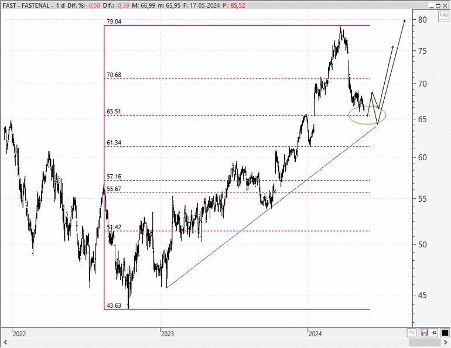Click the 65.51 Fibonacci level label
This screenshot has height=348, width=451.
(114, 111)
